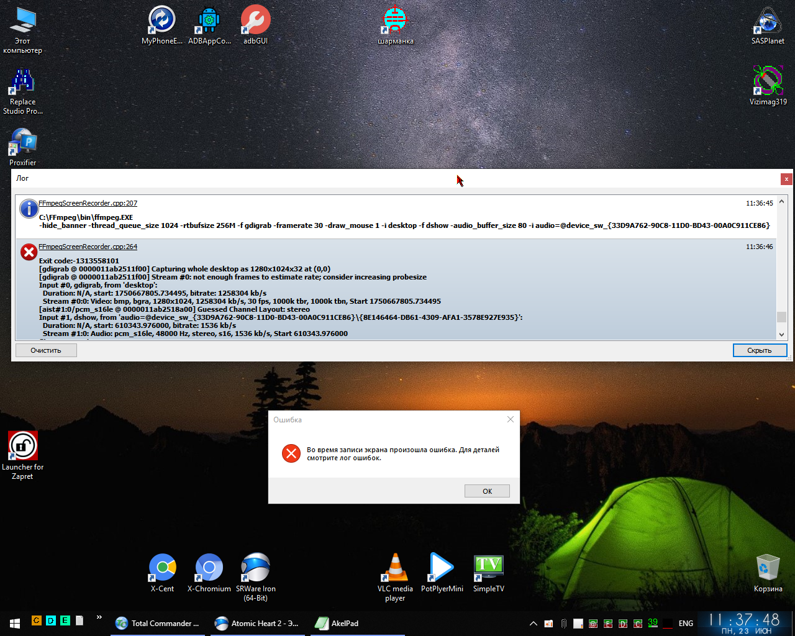The width and height of the screenshot is (795, 636).
Task: Select the шарманка desktop shortcut
Action: 396,25
